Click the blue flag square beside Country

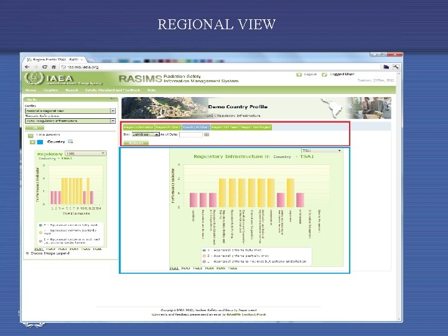pyautogui.click(x=40, y=142)
